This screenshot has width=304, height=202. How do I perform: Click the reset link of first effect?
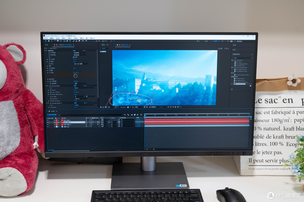[74, 51]
